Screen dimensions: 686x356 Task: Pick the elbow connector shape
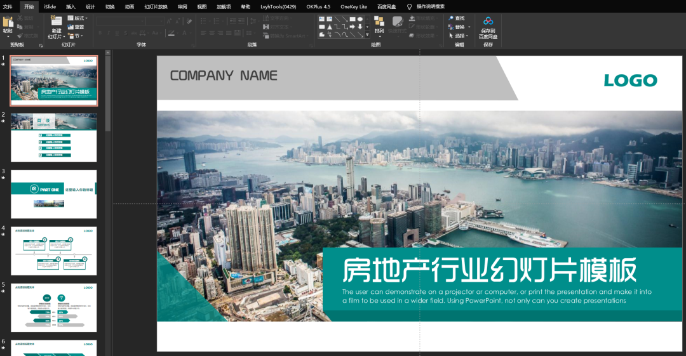pos(337,27)
